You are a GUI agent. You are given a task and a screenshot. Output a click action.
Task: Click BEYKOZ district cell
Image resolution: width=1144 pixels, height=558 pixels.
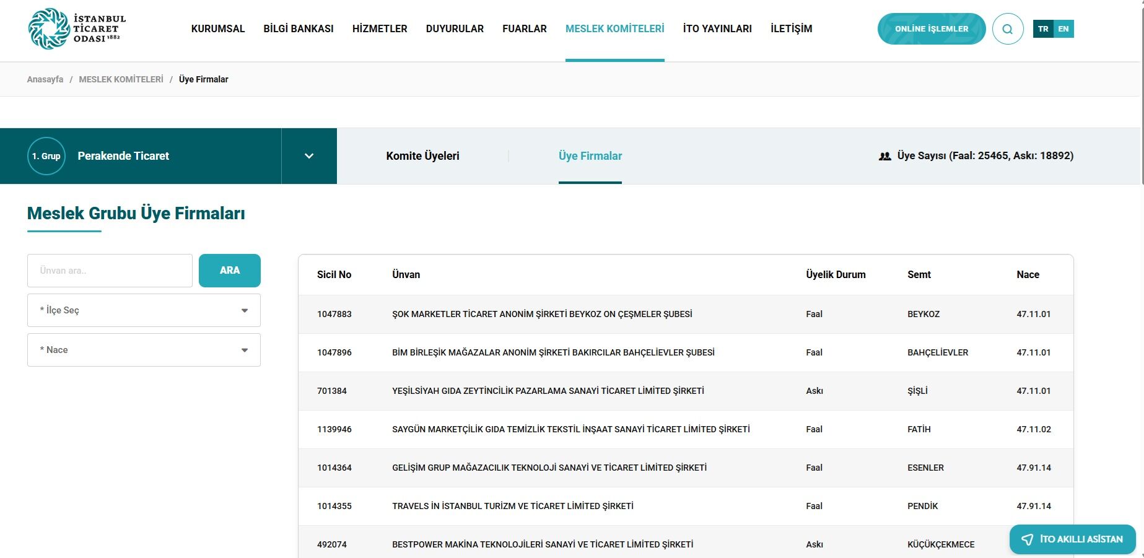tap(923, 314)
